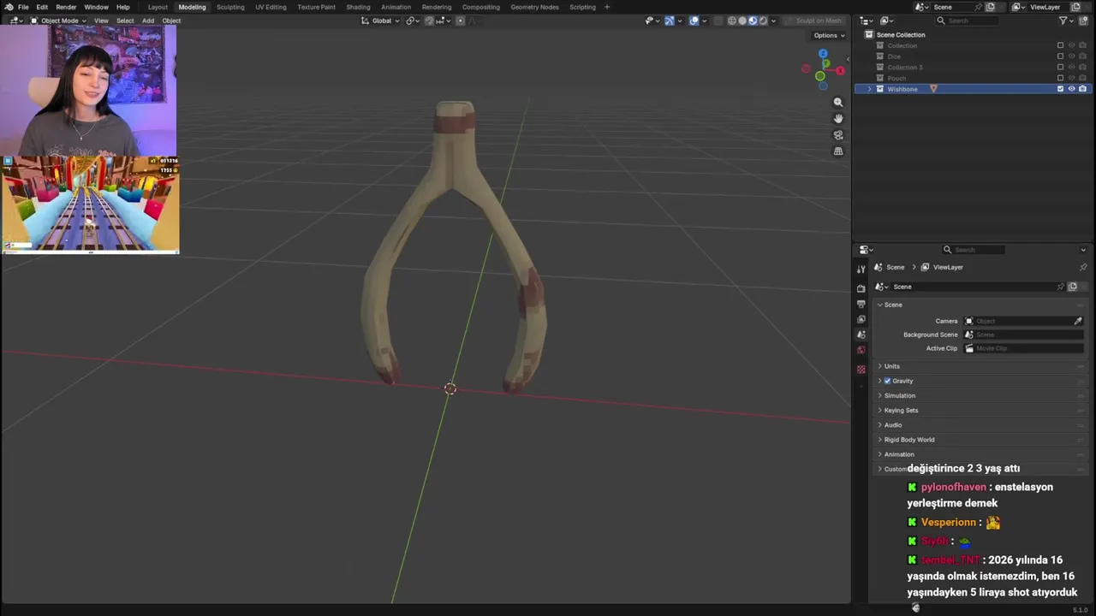Viewport: 1096px width, 616px height.
Task: Expand the Simulation panel
Action: click(x=979, y=395)
